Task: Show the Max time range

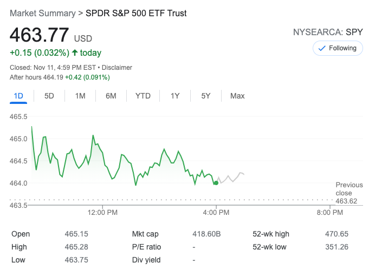Action: click(237, 96)
